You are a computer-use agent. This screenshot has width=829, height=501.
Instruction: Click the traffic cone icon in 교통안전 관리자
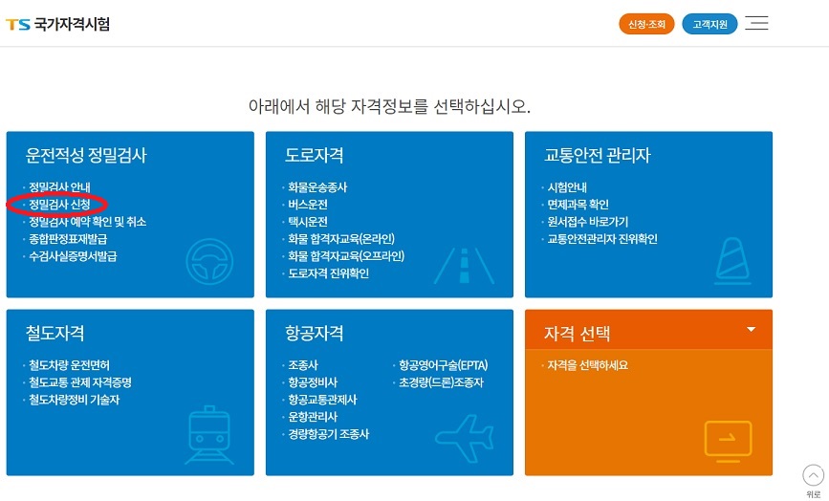[x=732, y=261]
